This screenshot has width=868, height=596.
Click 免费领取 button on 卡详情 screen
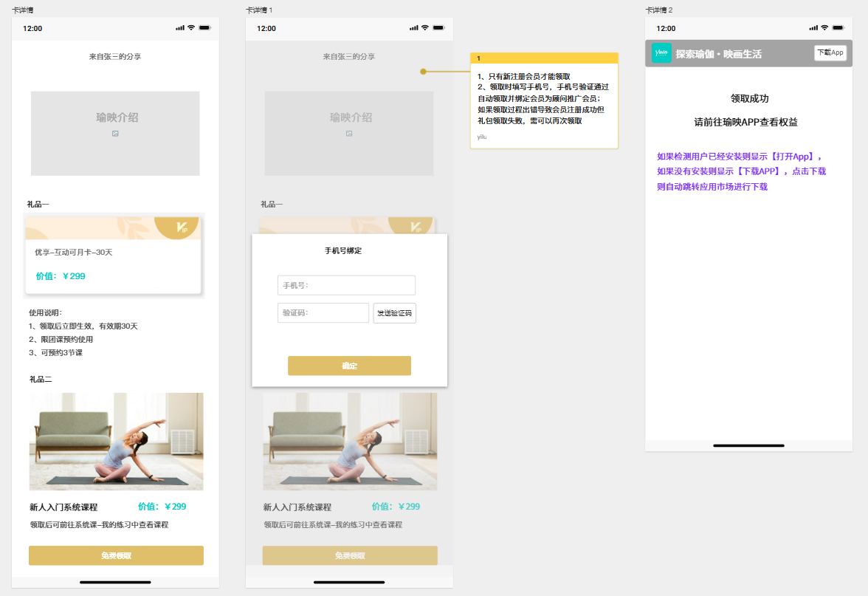pyautogui.click(x=115, y=555)
